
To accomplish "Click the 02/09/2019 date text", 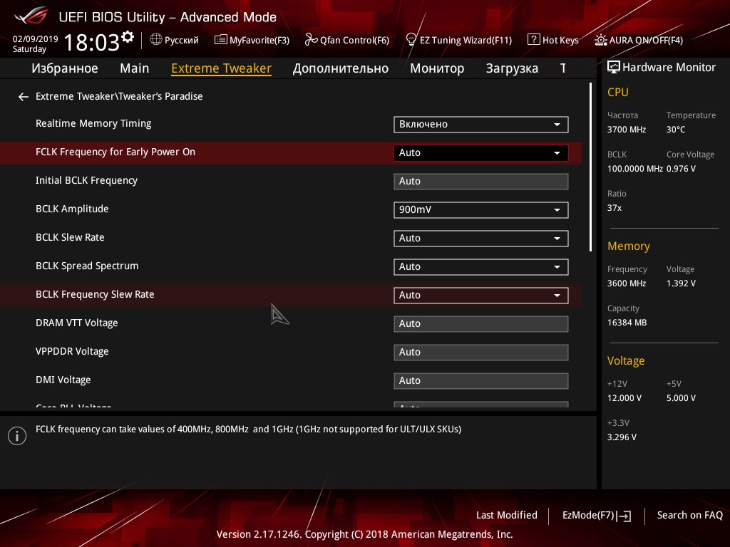I will (36, 39).
